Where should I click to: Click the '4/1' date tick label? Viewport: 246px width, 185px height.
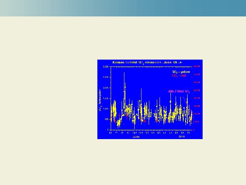point(171,133)
